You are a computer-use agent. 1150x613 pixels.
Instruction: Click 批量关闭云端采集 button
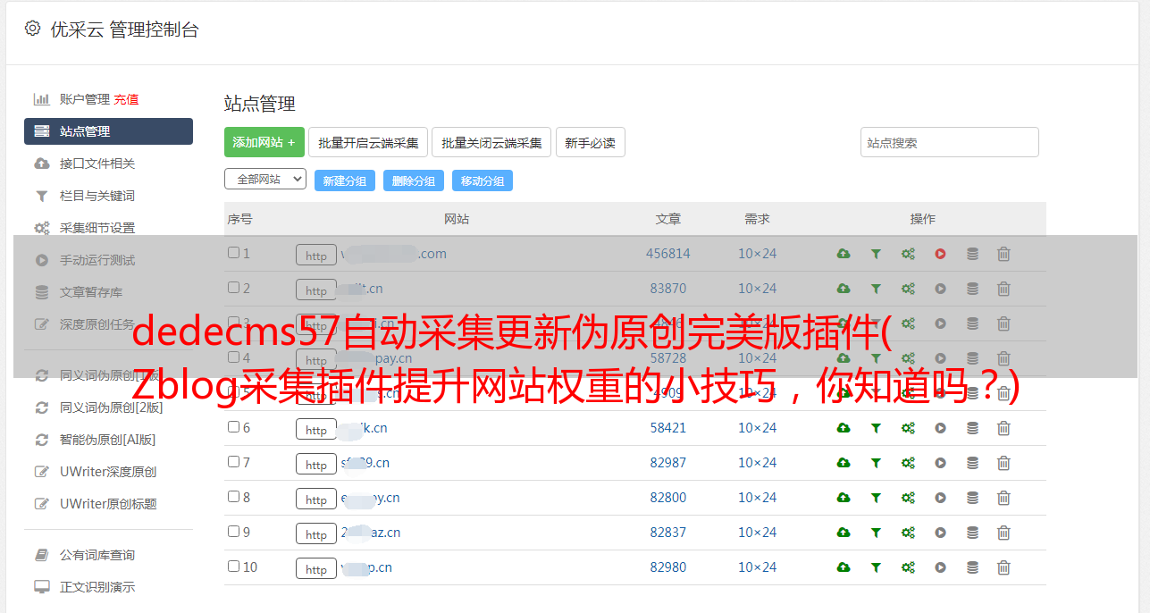click(x=491, y=142)
